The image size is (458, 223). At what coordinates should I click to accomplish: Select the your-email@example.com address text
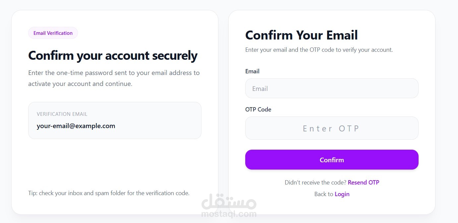click(76, 126)
